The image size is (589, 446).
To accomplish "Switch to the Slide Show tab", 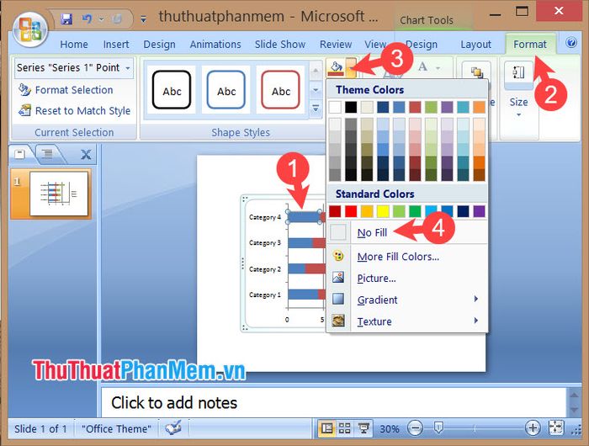I will [280, 45].
